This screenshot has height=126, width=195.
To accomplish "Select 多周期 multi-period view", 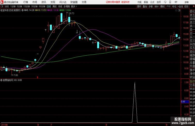I will click(67, 6).
